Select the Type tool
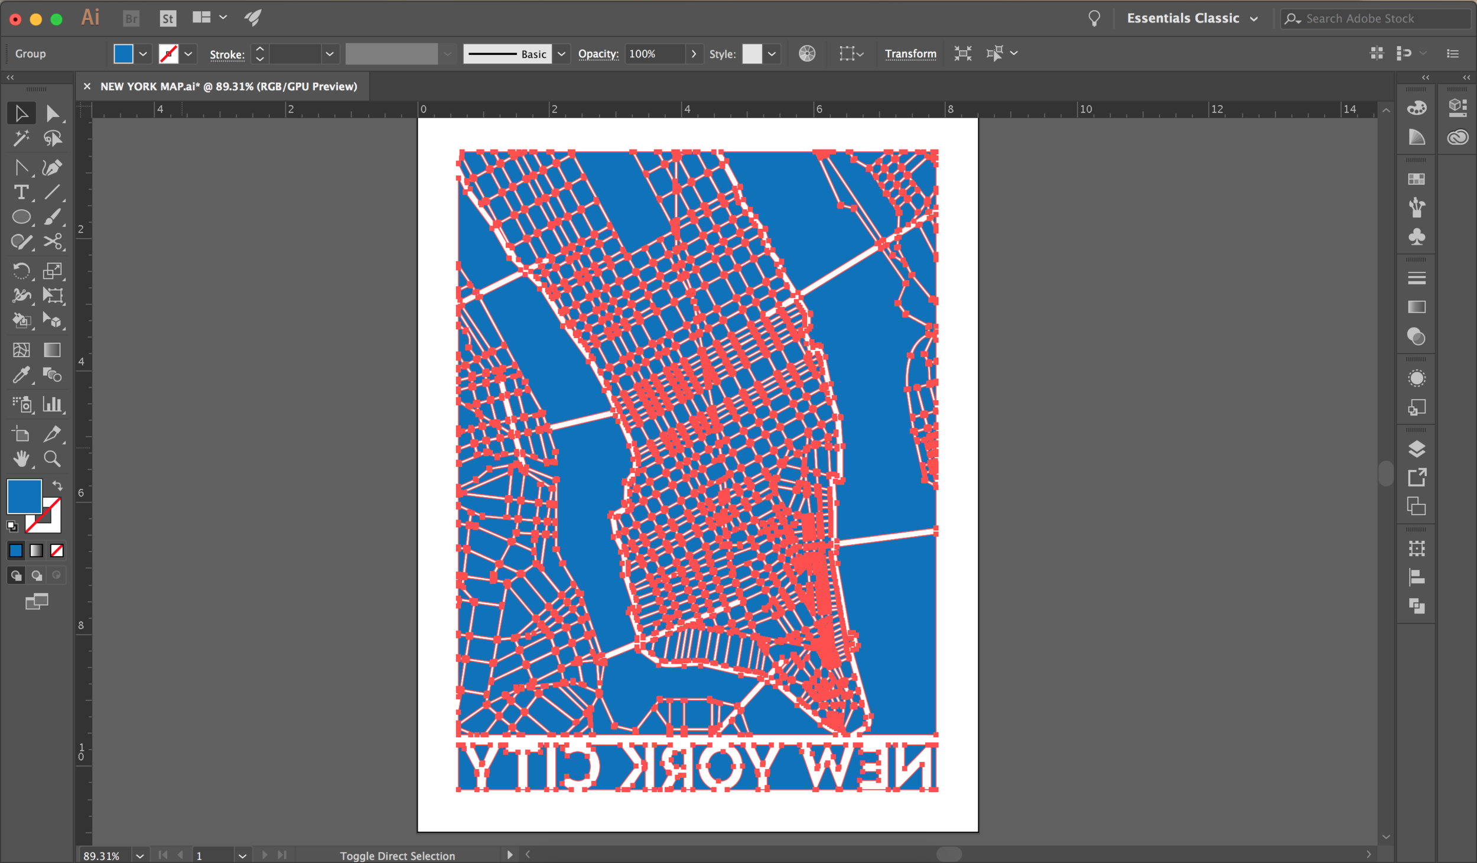 (21, 192)
